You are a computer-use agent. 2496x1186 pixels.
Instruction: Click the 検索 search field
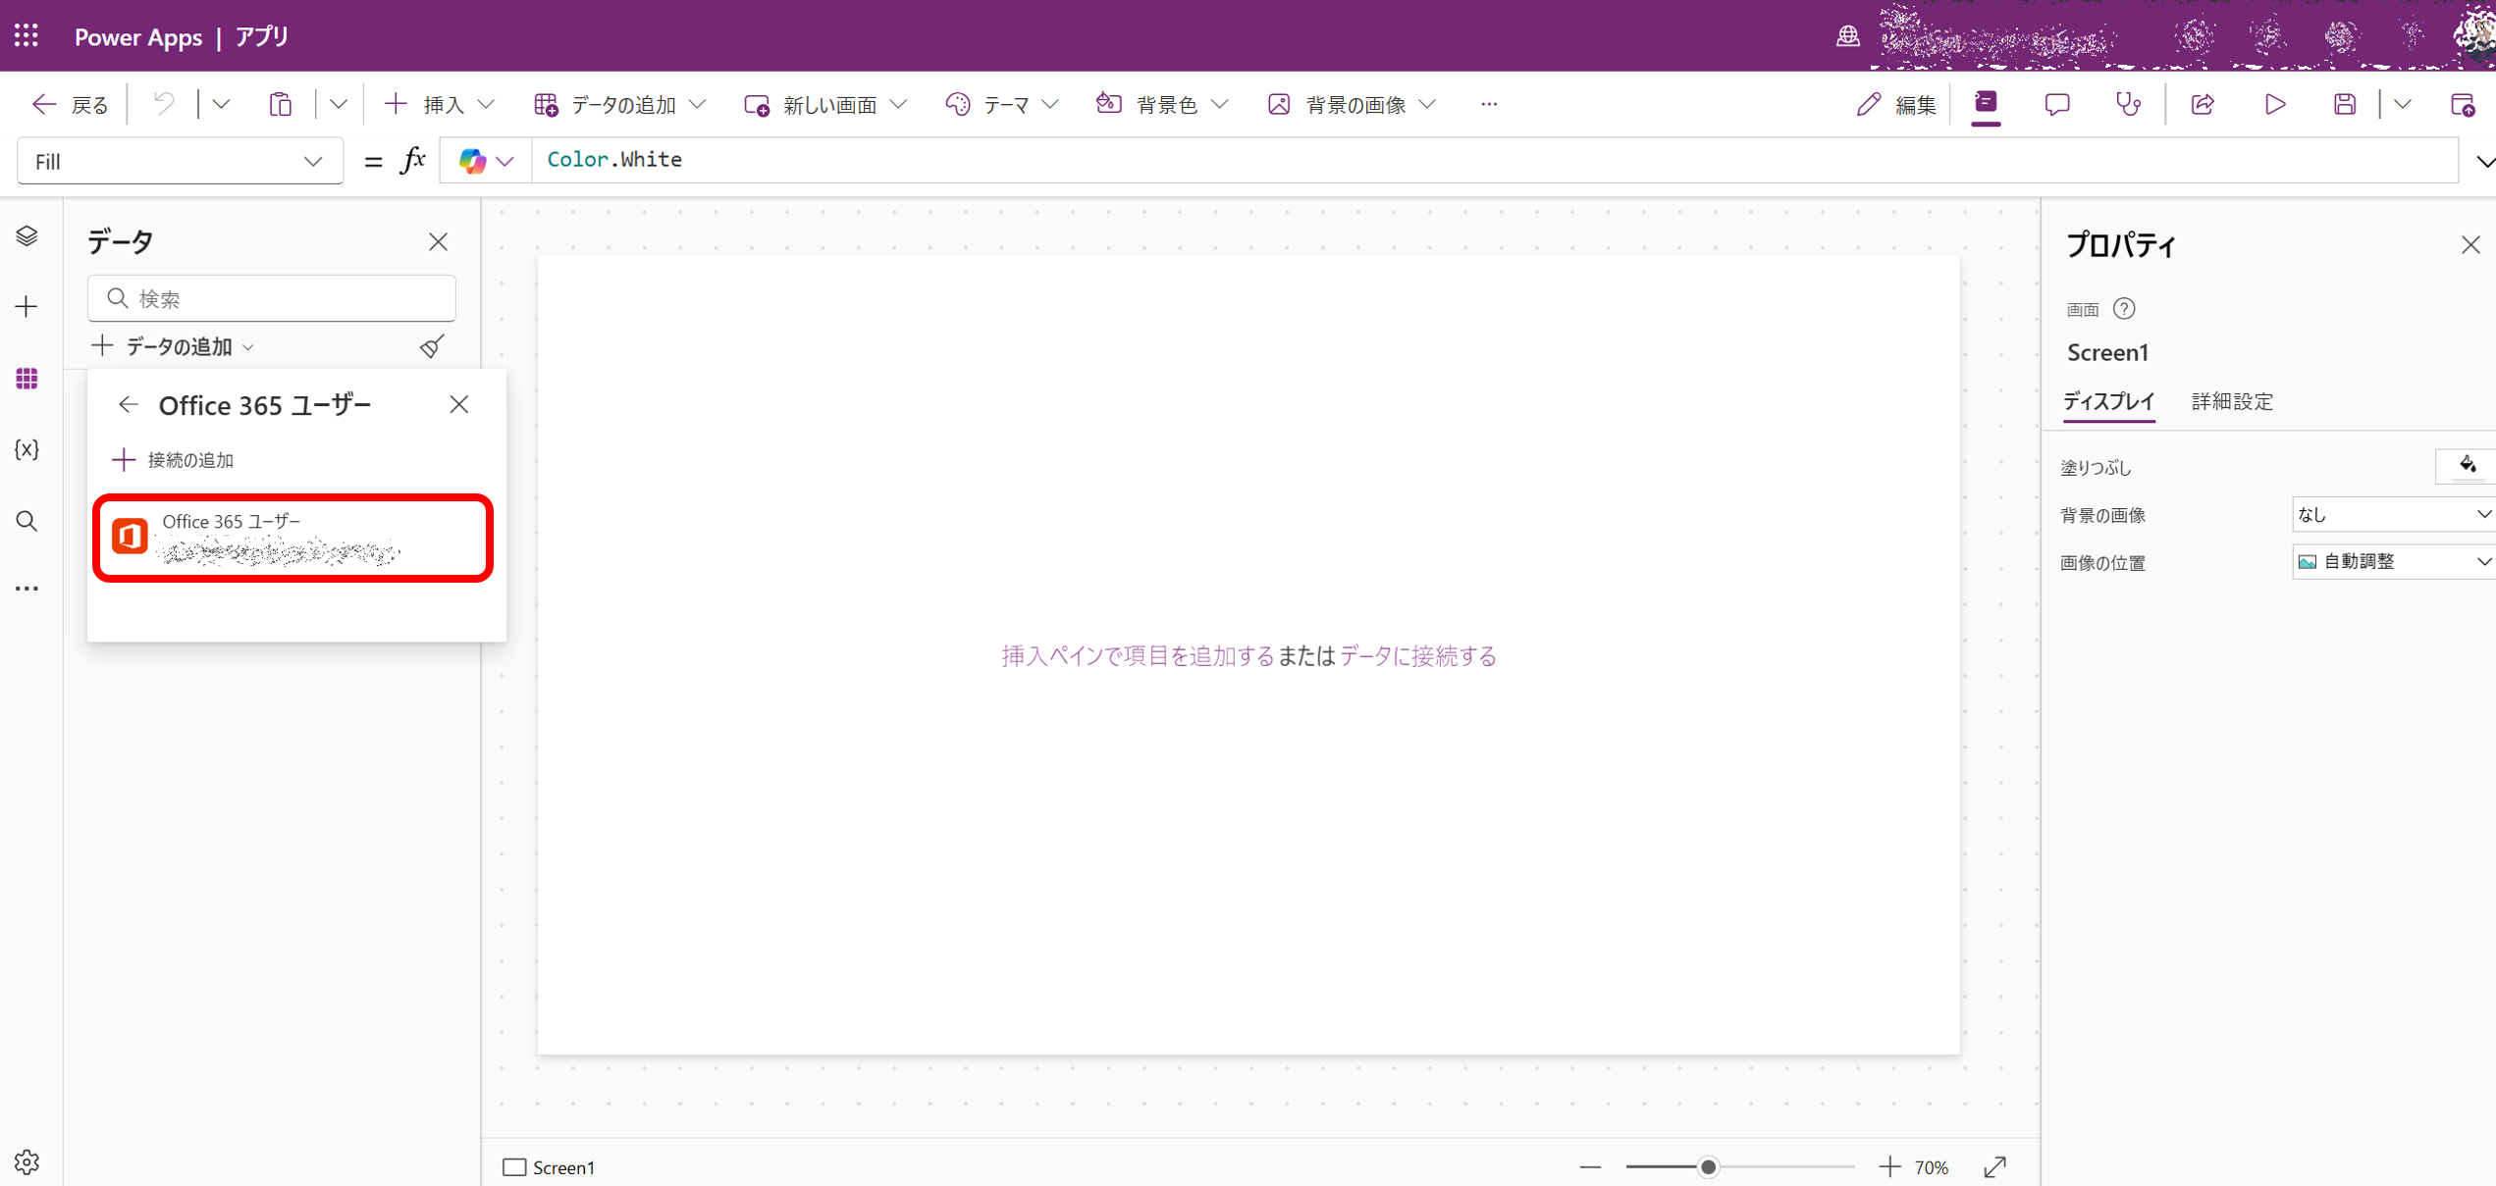(272, 298)
